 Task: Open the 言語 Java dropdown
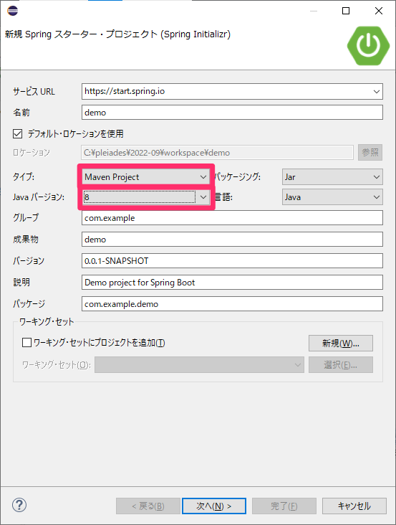coord(332,197)
